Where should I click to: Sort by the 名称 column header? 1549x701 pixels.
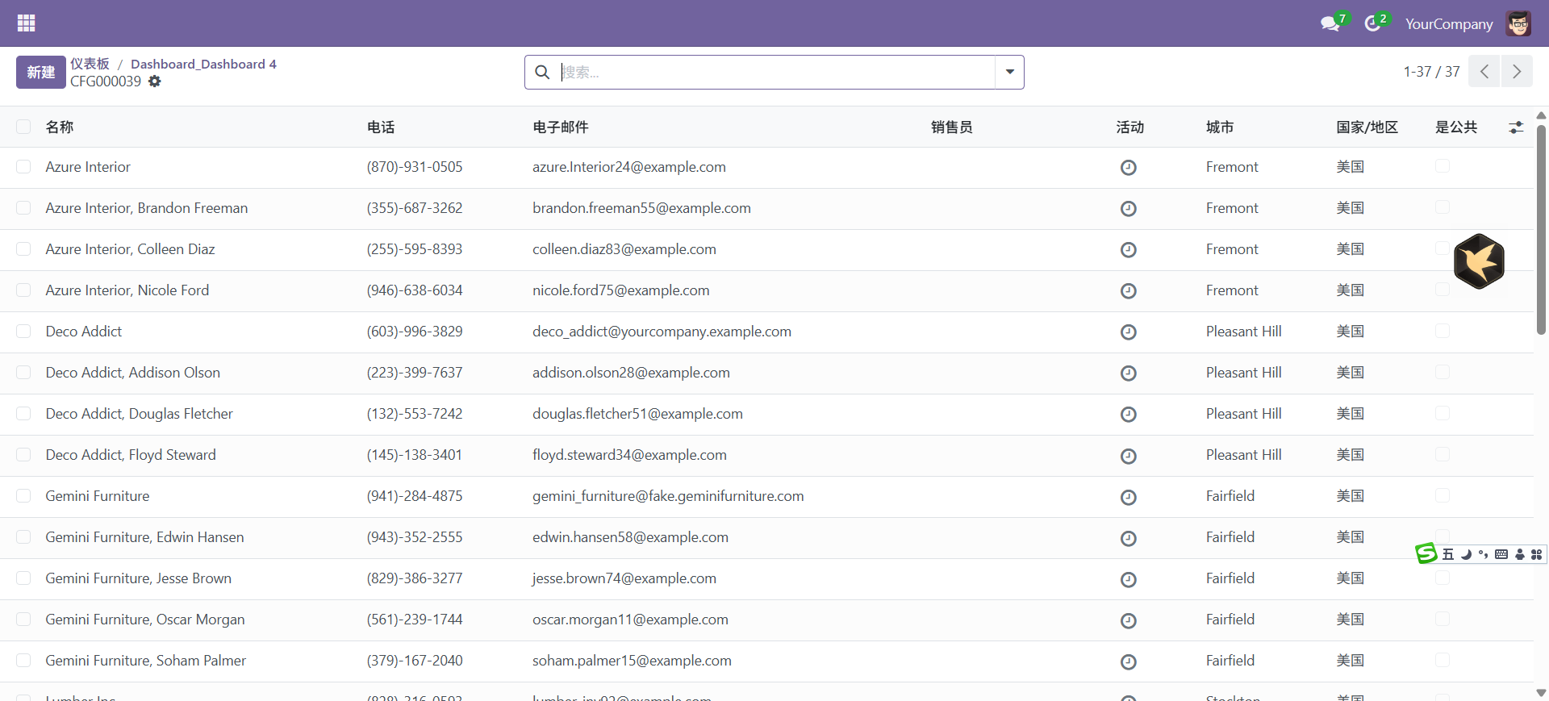pyautogui.click(x=60, y=127)
